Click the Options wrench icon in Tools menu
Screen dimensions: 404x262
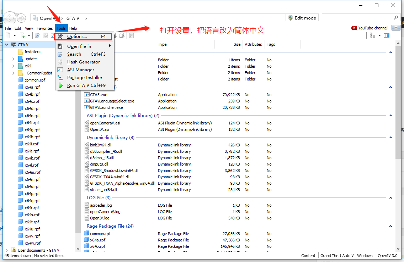[60, 37]
